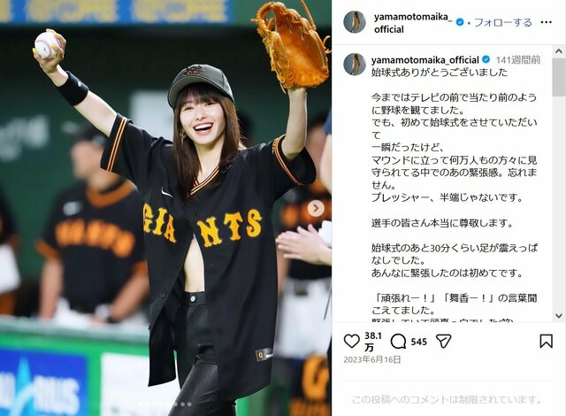Open comments via the speech bubble icon
This screenshot has width=566, height=416.
click(399, 342)
